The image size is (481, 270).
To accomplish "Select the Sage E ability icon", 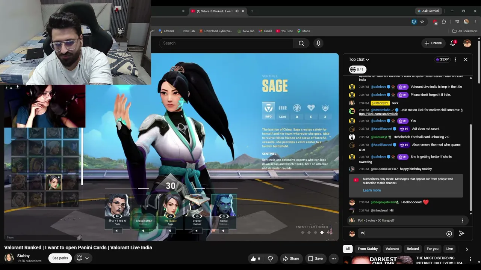I will coord(311,111).
